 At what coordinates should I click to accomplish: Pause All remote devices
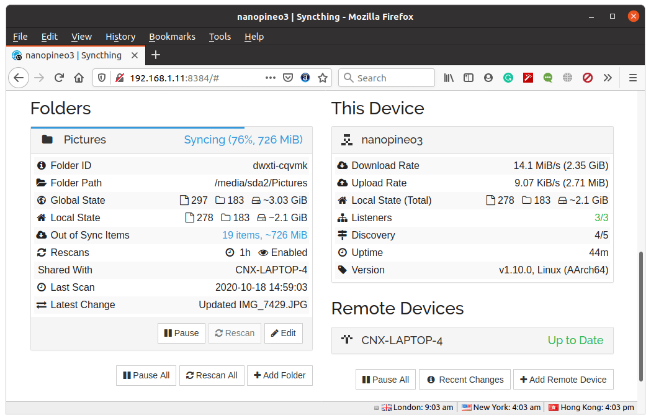(x=386, y=380)
